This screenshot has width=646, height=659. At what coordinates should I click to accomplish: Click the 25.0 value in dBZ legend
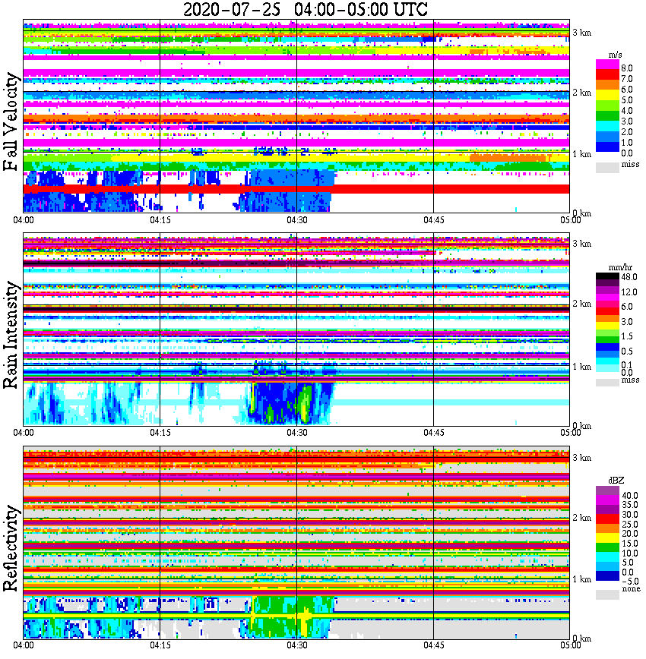tap(629, 525)
